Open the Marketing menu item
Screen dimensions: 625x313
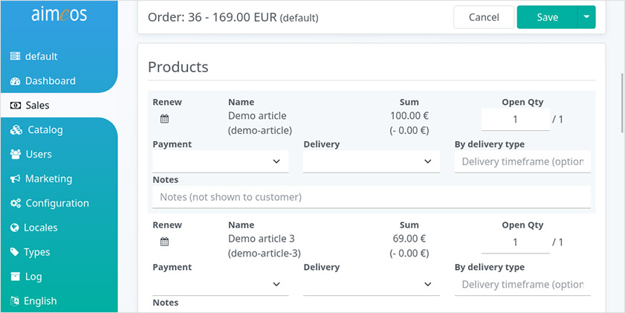[x=59, y=179]
